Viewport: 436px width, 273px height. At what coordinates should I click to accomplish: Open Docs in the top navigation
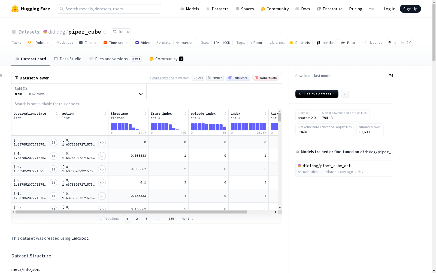tap(303, 9)
